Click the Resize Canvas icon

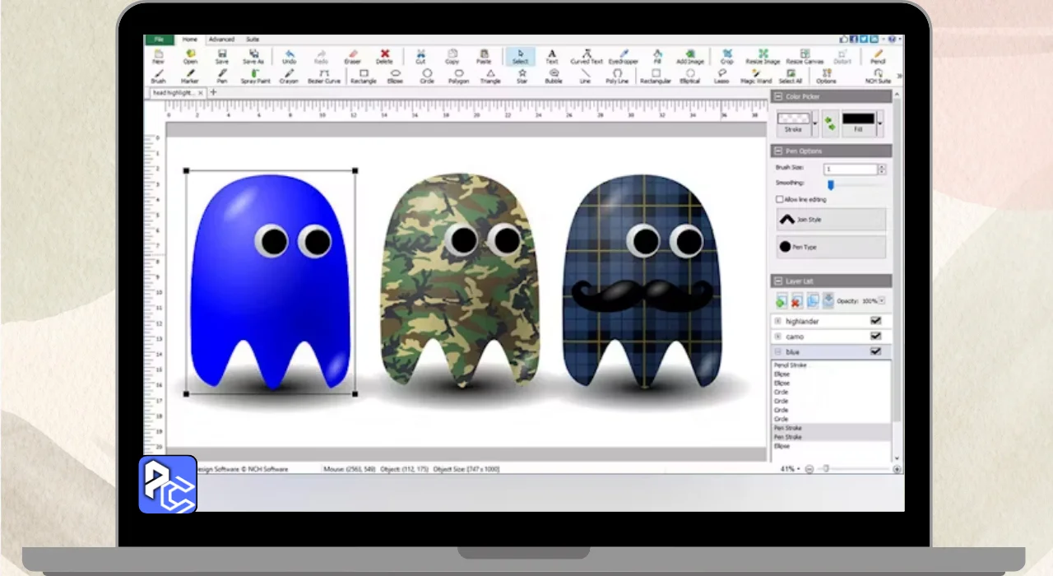[x=804, y=56]
